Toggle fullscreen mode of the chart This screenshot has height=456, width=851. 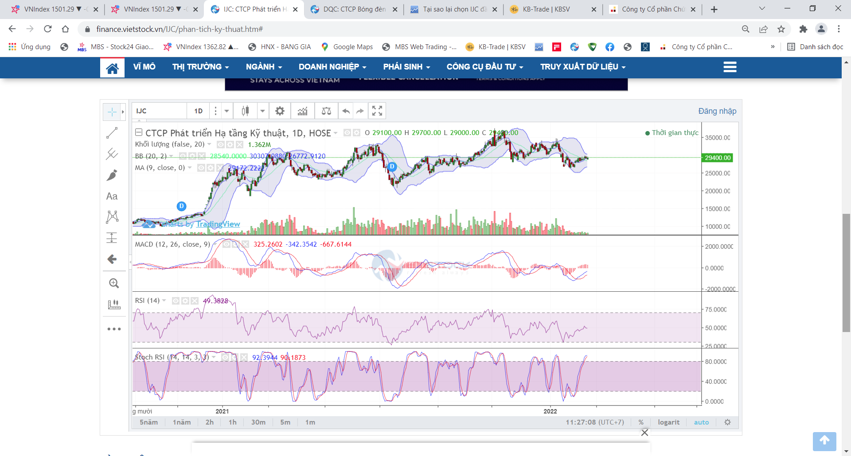pyautogui.click(x=377, y=111)
